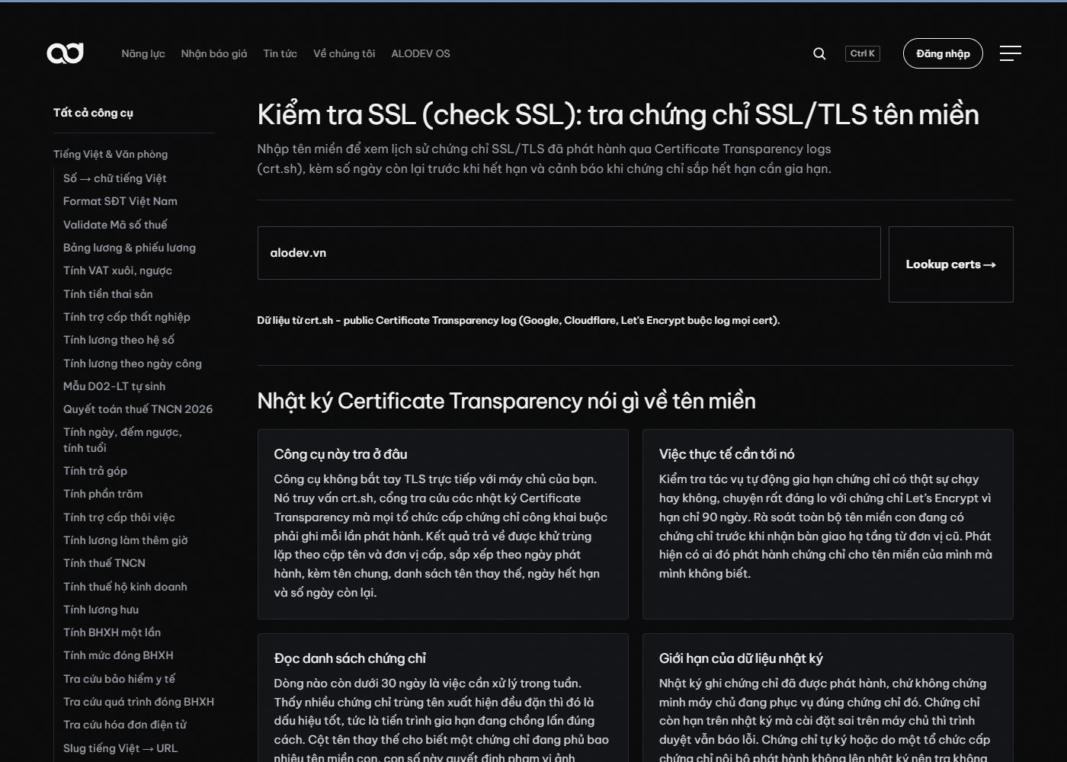Click the ALODEV logo icon
Viewport: 1067px width, 762px height.
(66, 53)
